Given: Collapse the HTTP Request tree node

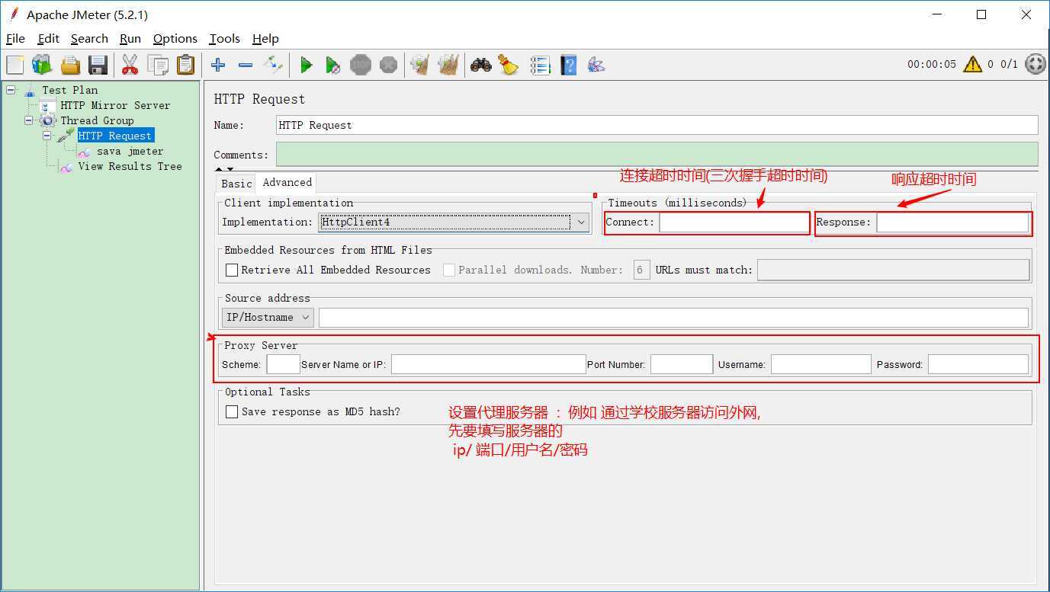Looking at the screenshot, I should tap(47, 136).
